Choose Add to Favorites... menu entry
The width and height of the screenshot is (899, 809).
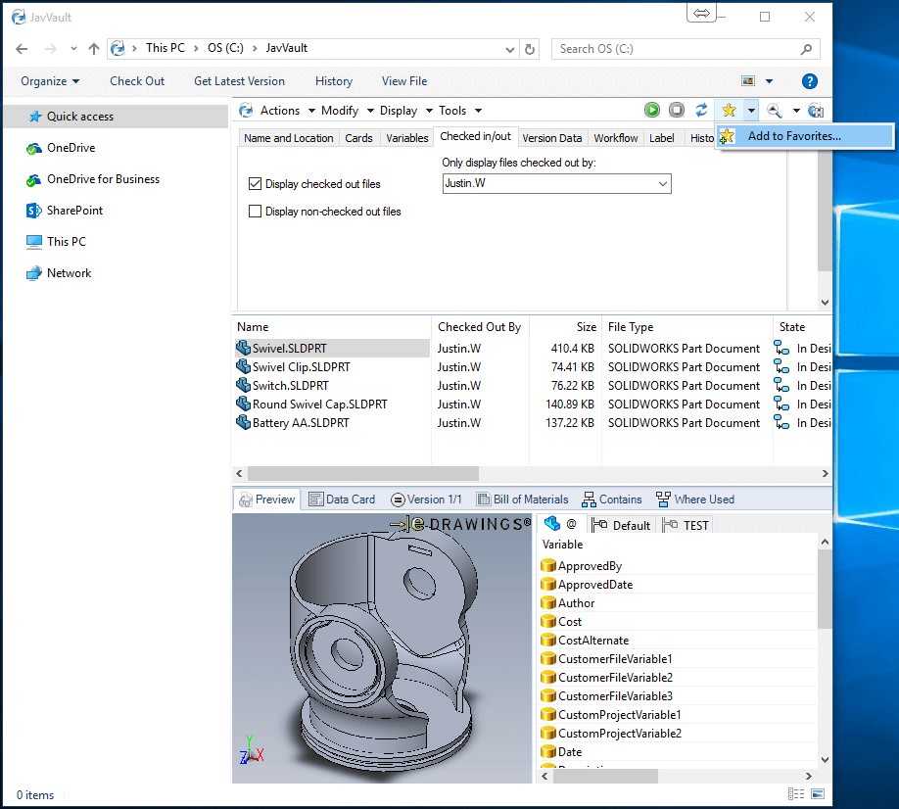[x=804, y=136]
